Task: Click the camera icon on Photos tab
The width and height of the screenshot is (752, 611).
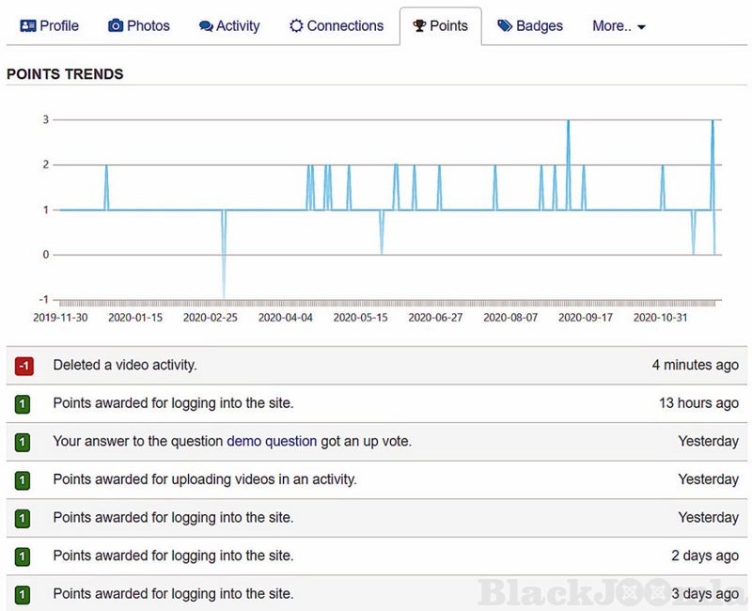Action: (x=116, y=26)
